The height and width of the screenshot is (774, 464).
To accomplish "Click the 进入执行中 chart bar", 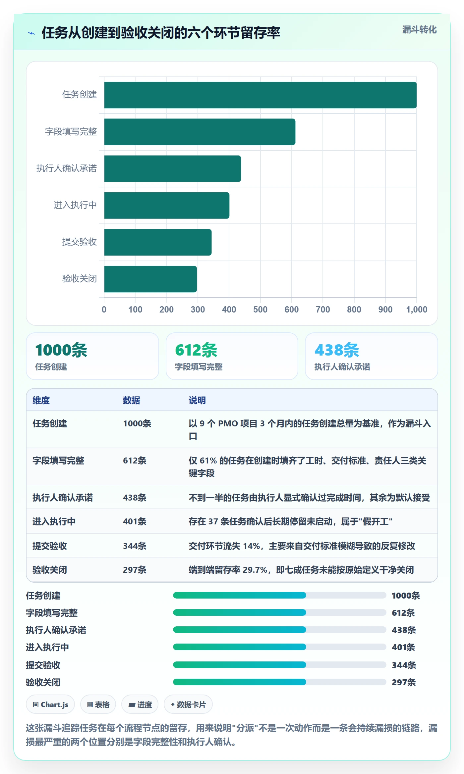I will click(x=167, y=205).
